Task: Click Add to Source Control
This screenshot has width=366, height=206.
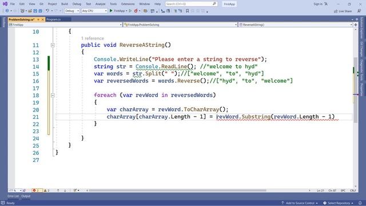Action: 300,203
